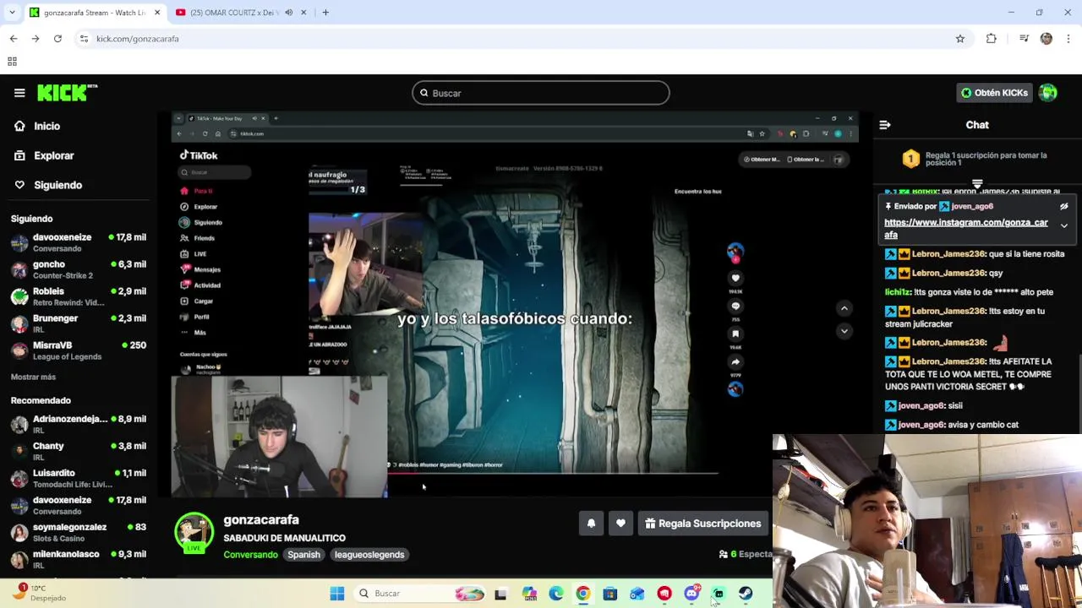Open Steam from taskbar

[746, 594]
